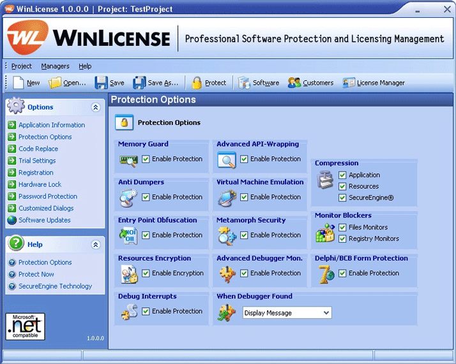Open the Managers menu
The height and width of the screenshot is (364, 456).
56,66
